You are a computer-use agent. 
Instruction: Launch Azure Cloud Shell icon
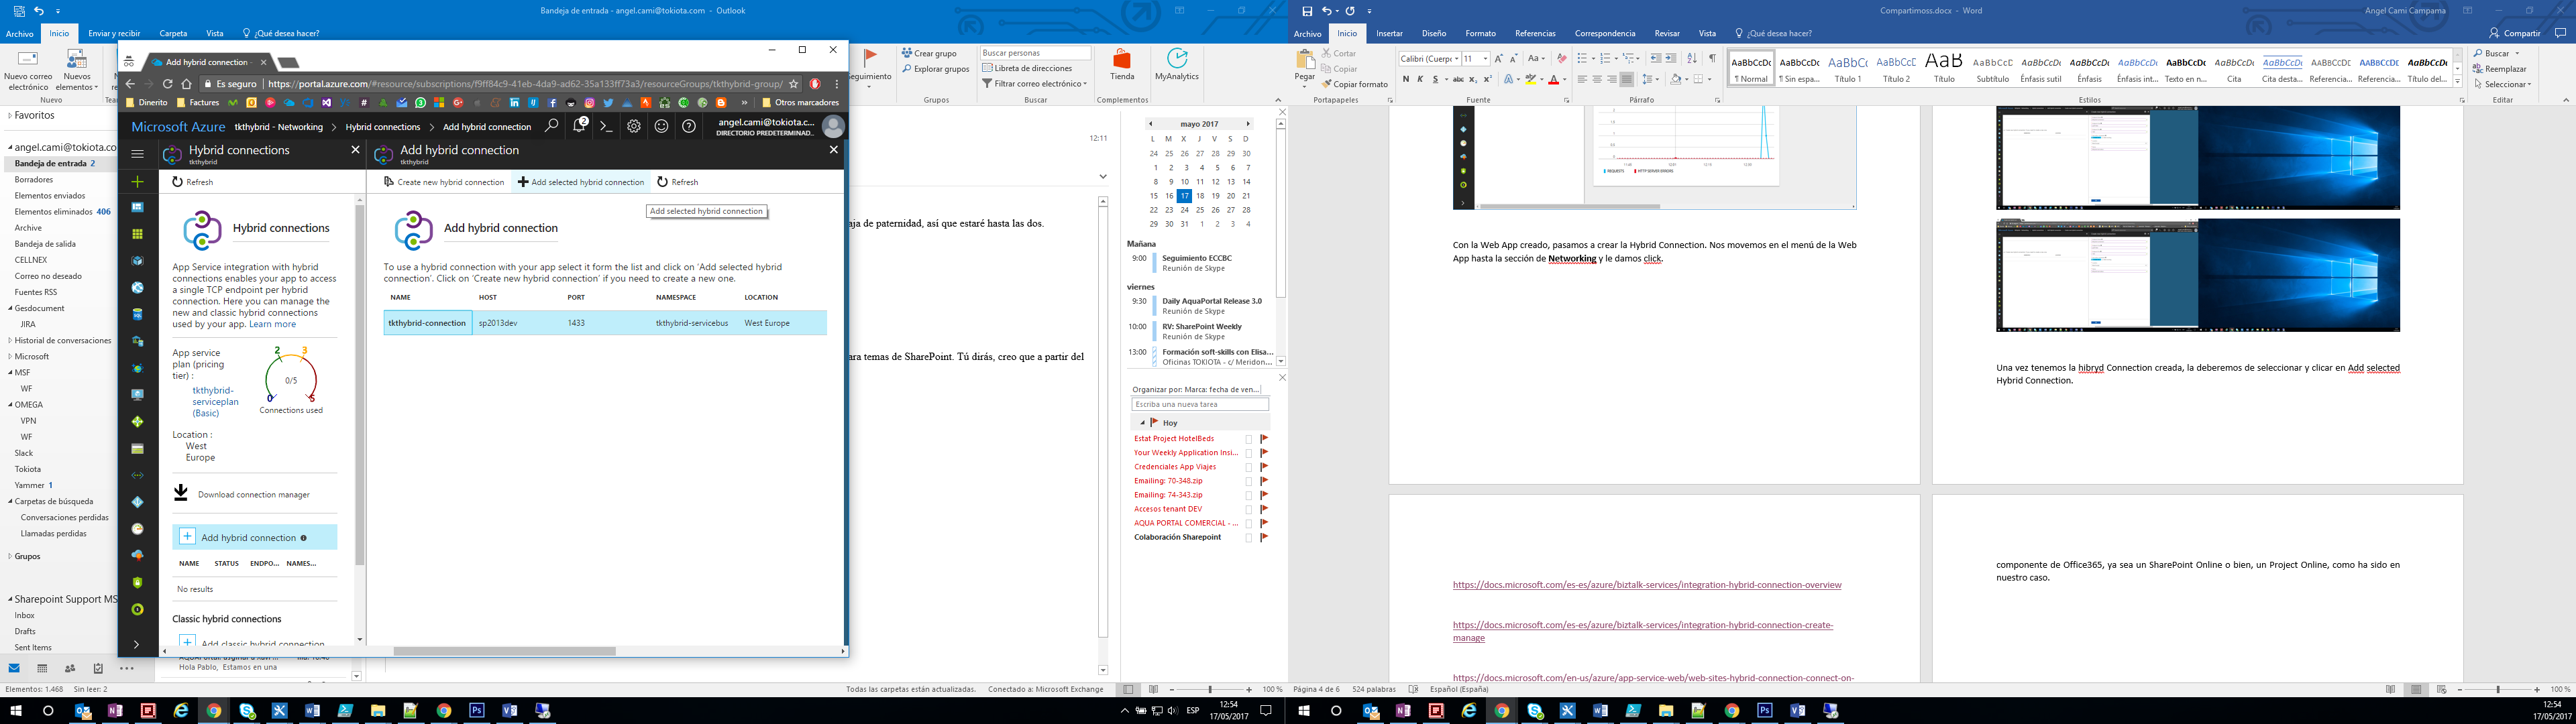point(606,126)
